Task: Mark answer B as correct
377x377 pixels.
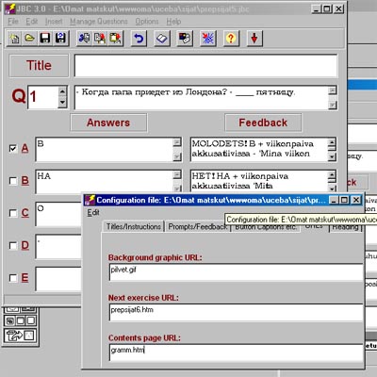Action: point(13,181)
